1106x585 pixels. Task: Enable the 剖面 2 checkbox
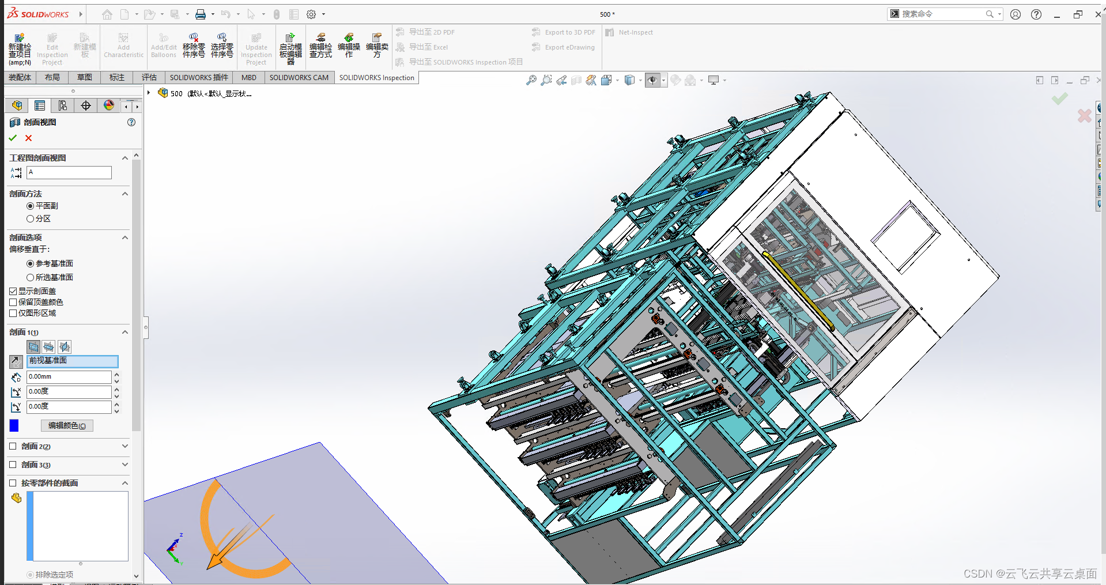pyautogui.click(x=13, y=446)
